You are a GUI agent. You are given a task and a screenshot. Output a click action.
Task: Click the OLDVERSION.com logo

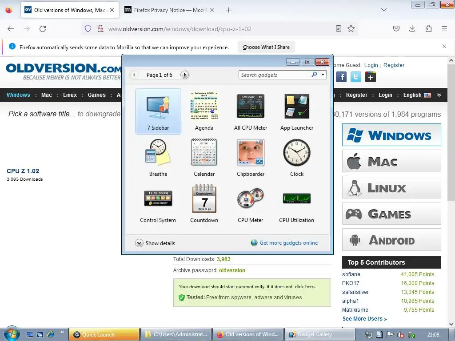coord(64,71)
